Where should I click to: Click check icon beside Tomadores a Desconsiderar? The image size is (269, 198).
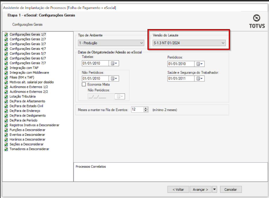click(x=6, y=149)
